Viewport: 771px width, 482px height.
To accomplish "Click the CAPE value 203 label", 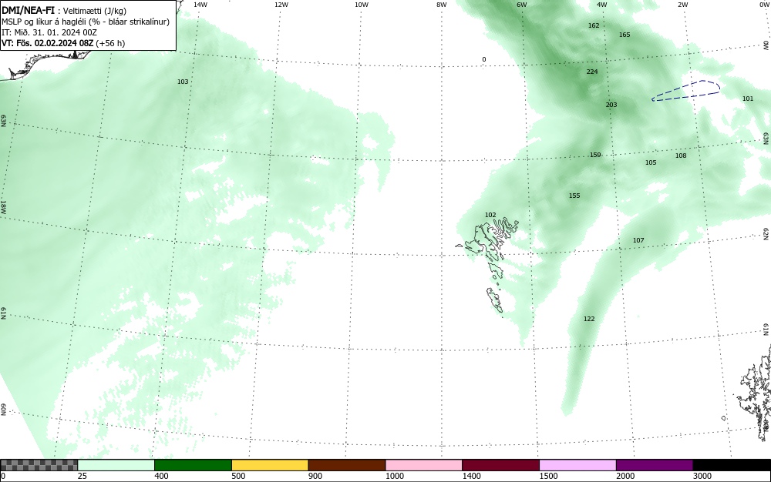I will pos(611,105).
